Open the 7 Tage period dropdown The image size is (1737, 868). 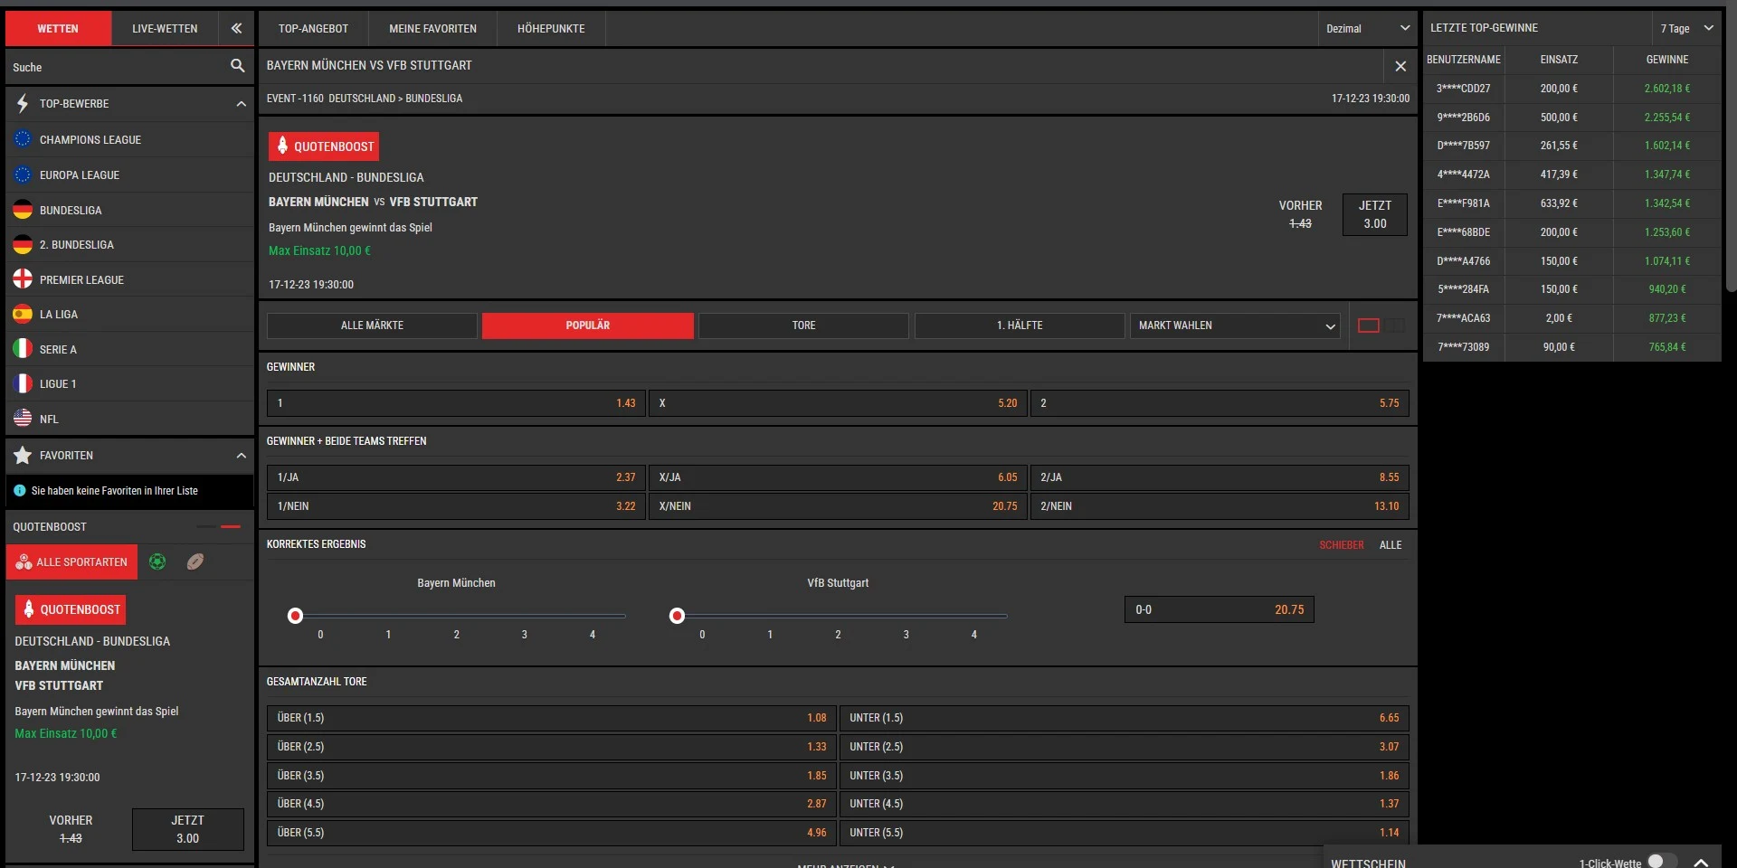coord(1686,28)
